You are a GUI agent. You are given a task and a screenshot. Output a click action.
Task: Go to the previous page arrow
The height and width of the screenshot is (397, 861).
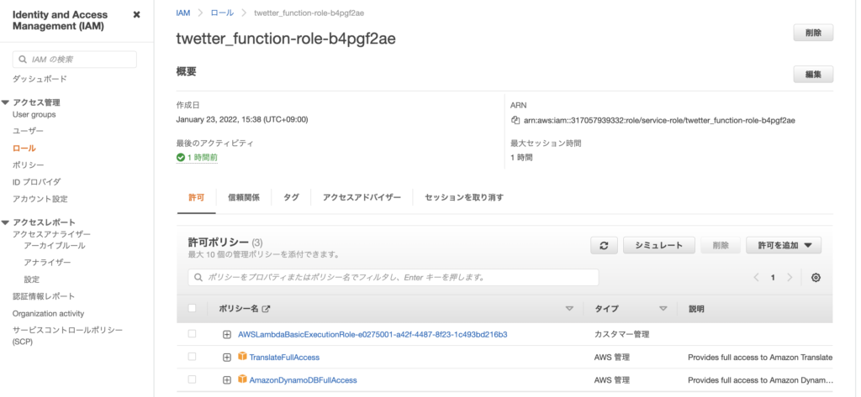click(756, 278)
